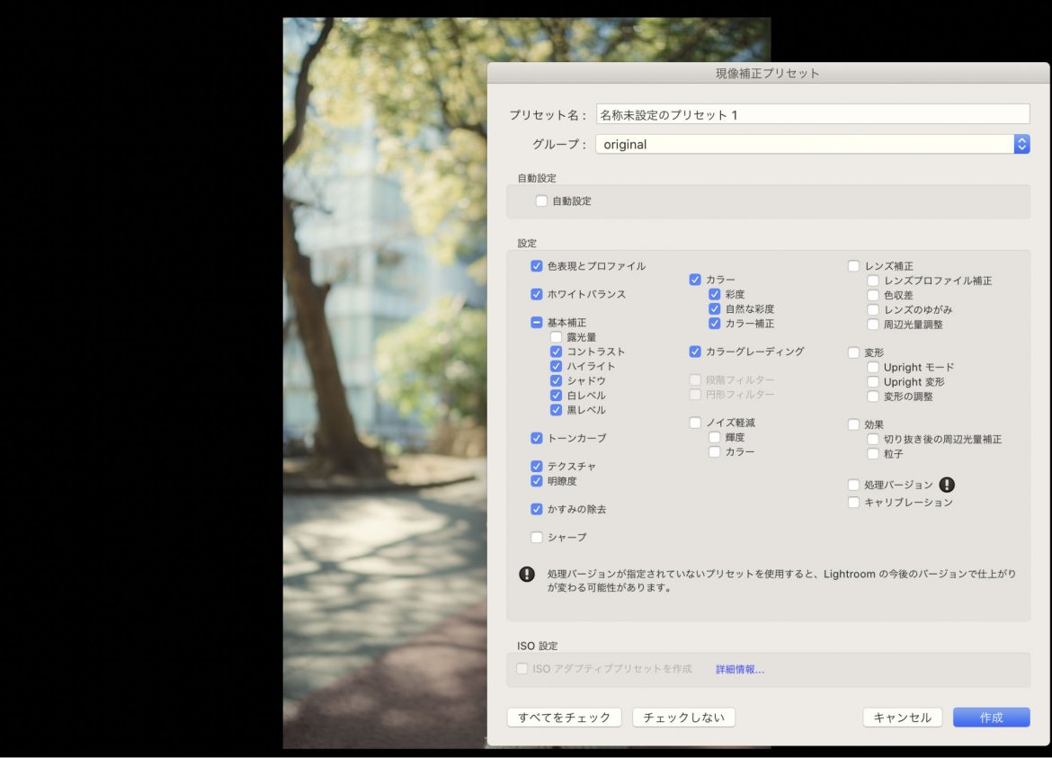Uncheck 白レベル

556,395
